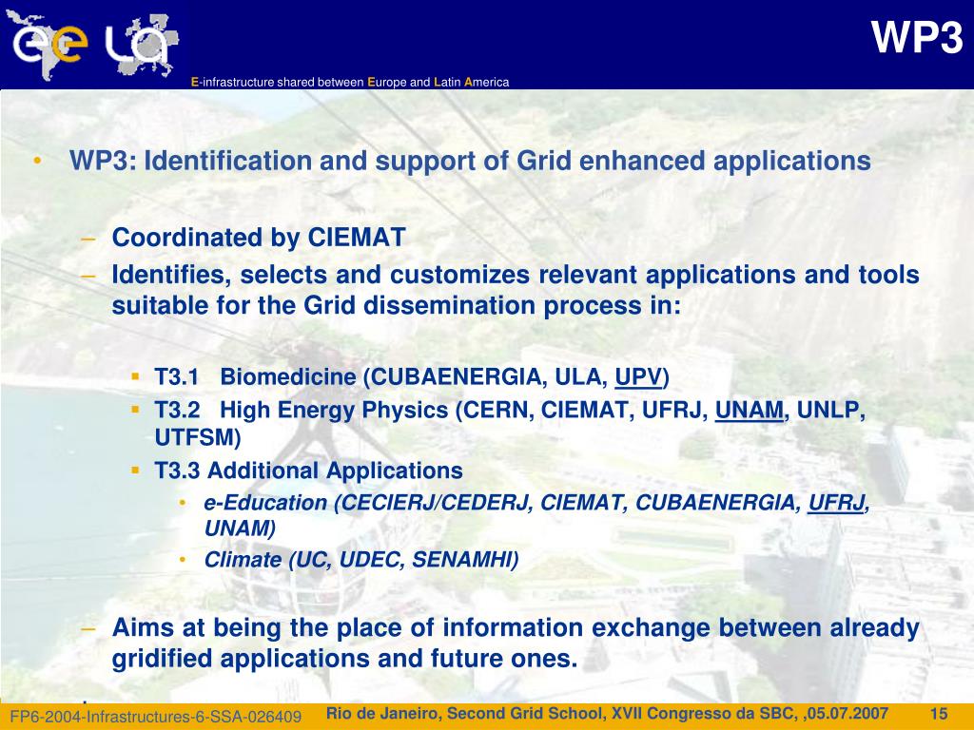Click text 'Aims at being the place of information exchange'
The width and height of the screenshot is (974, 730).
410,627
